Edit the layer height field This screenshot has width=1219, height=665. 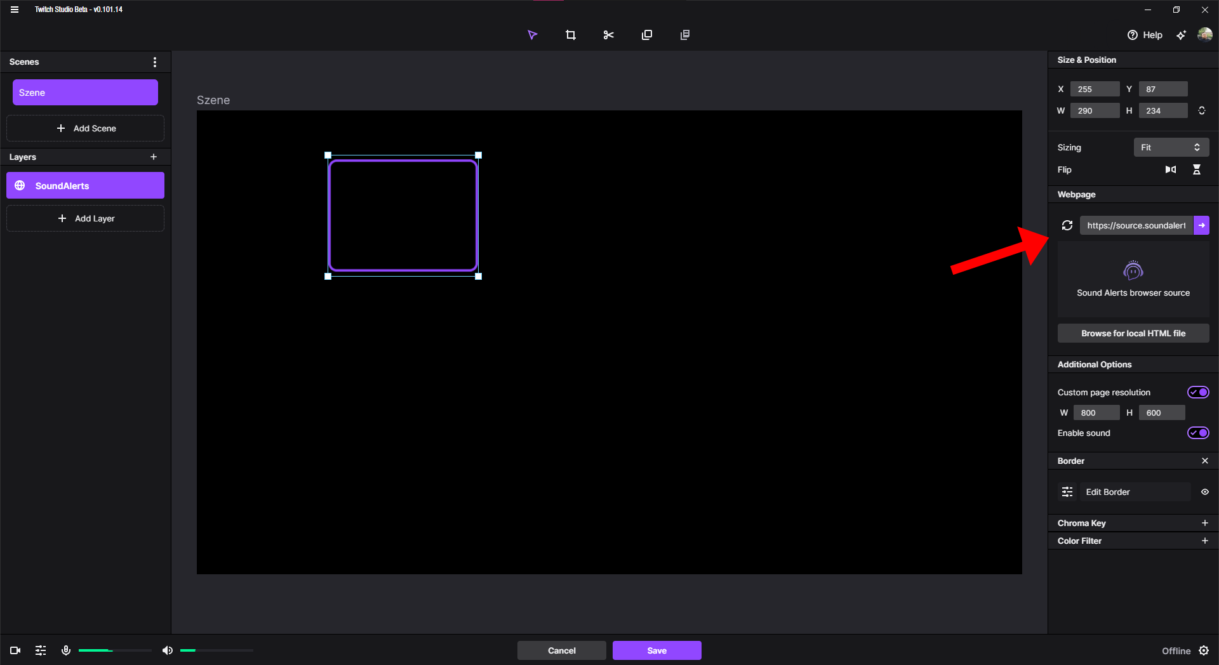tap(1163, 110)
